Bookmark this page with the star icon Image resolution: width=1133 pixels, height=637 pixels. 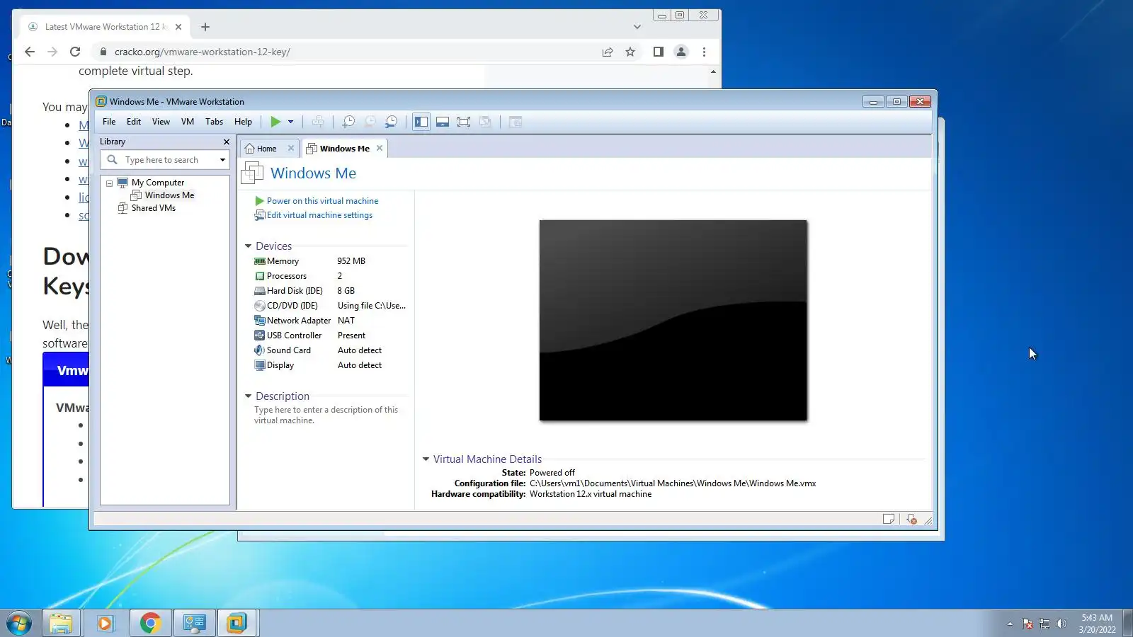click(x=630, y=52)
